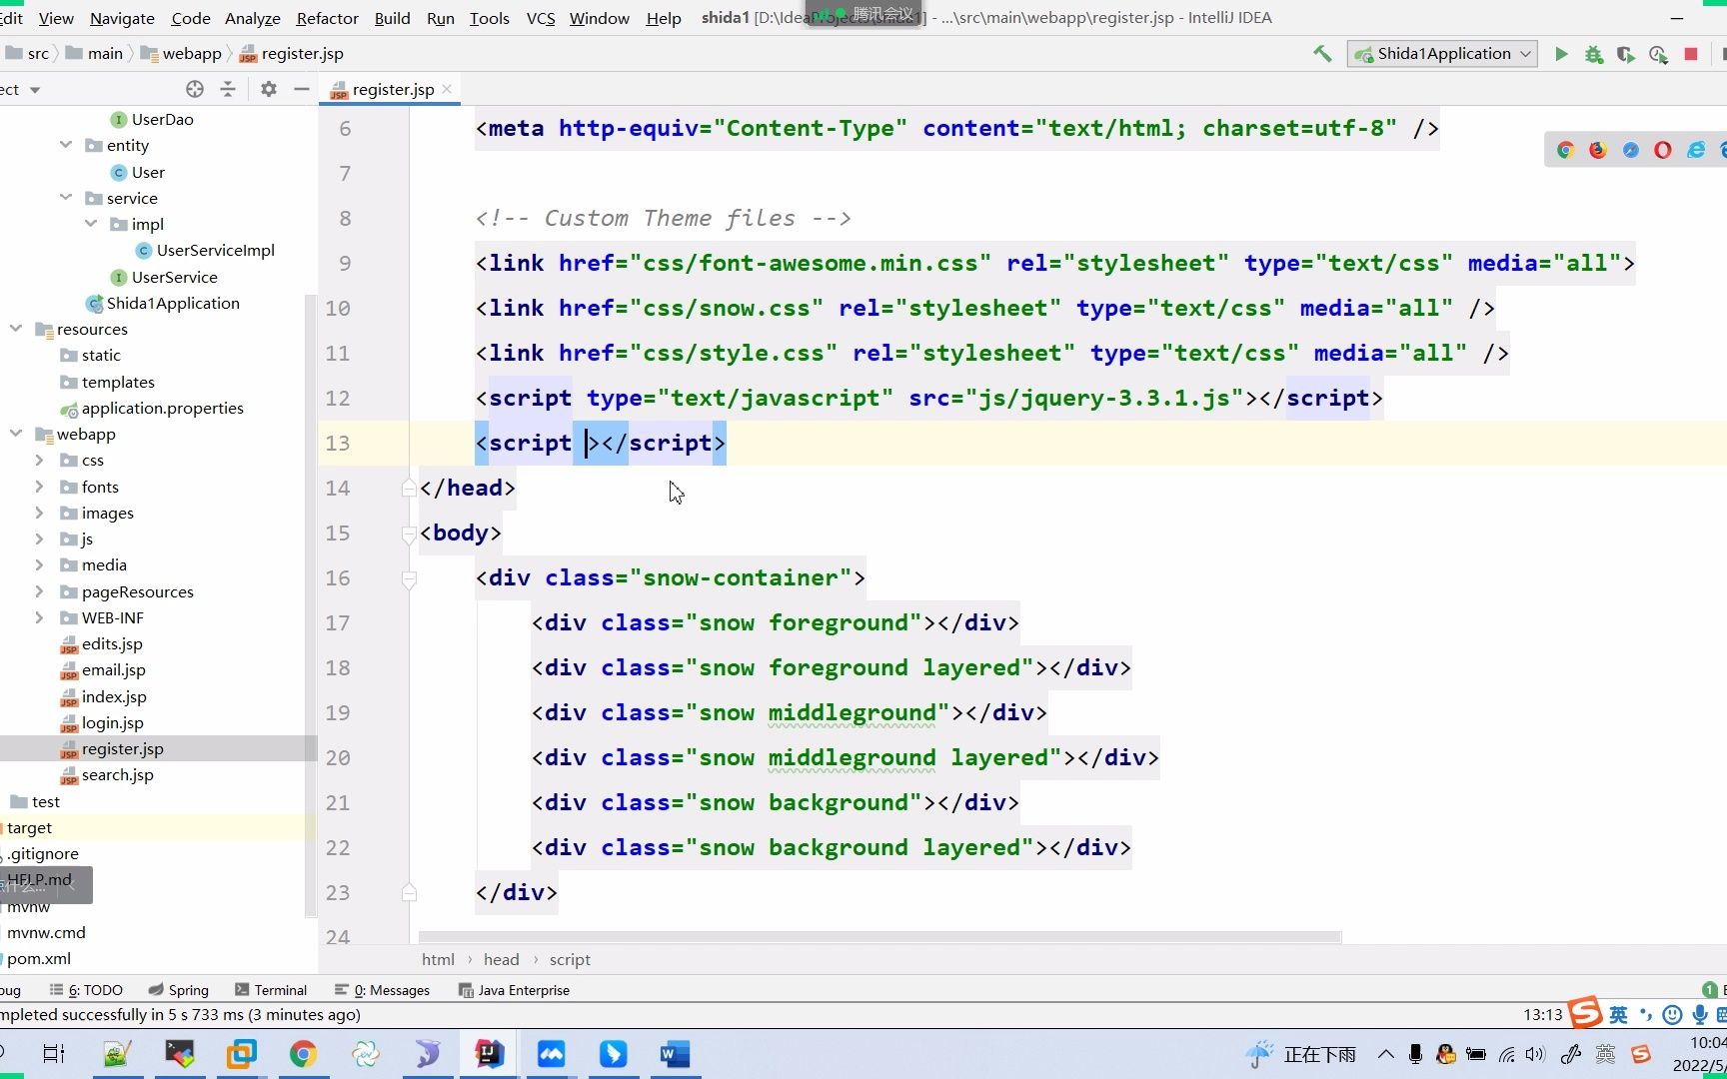
Task: Open the VirtualBox taskbar icon
Action: click(x=241, y=1054)
